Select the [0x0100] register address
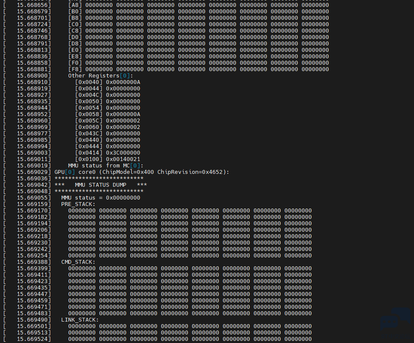Image resolution: width=414 pixels, height=343 pixels. (89, 159)
